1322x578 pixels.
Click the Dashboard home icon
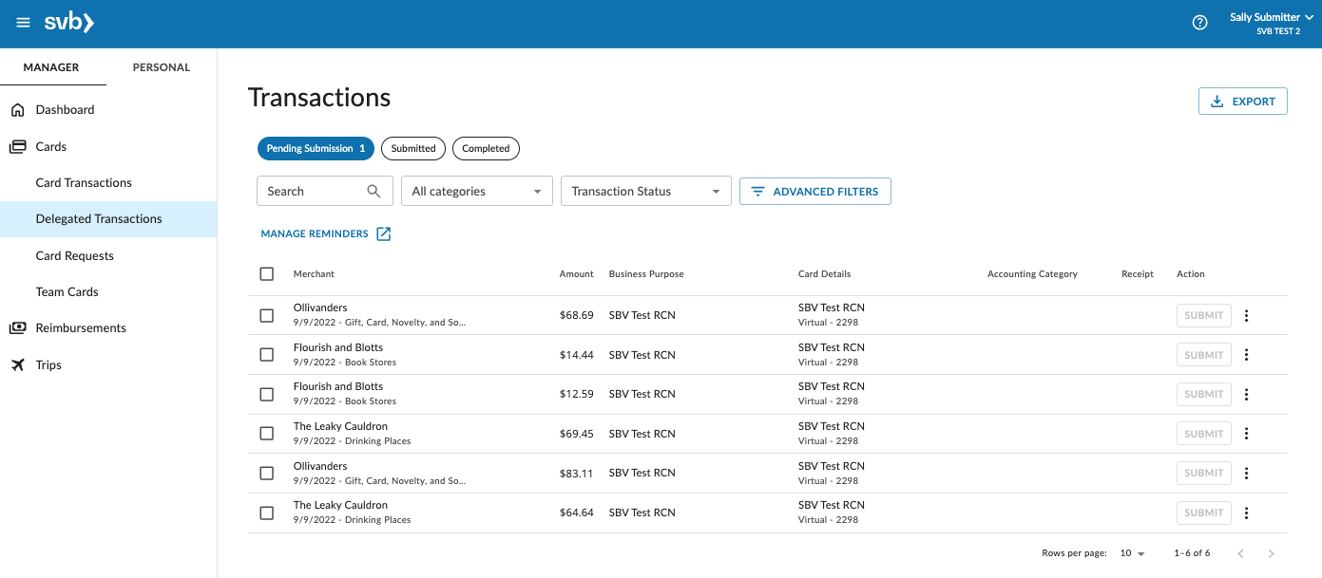(x=17, y=110)
